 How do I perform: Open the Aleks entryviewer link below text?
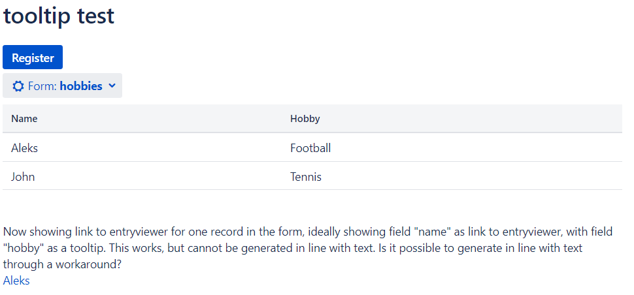click(x=16, y=281)
